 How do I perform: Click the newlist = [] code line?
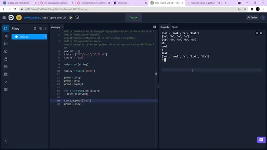click(72, 51)
